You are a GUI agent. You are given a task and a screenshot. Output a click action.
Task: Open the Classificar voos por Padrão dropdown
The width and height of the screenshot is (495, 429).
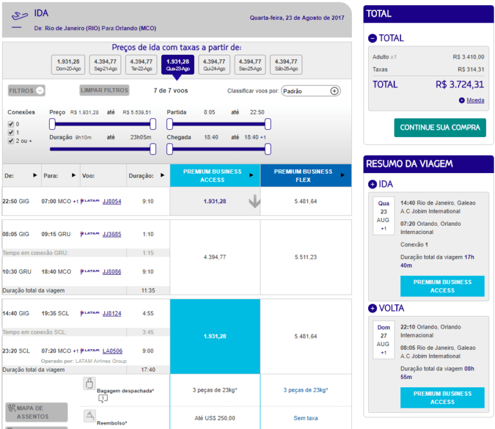click(x=311, y=91)
